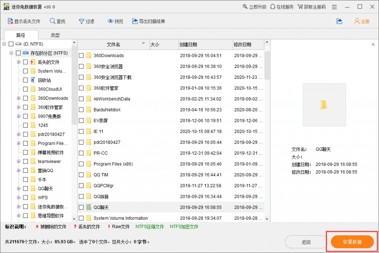The image size is (379, 253).
Task: Click the Recover Data (恢复数据) button
Action: [352, 242]
